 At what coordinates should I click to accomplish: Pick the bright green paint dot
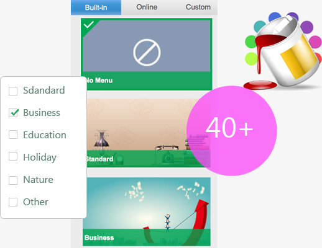pos(251,42)
